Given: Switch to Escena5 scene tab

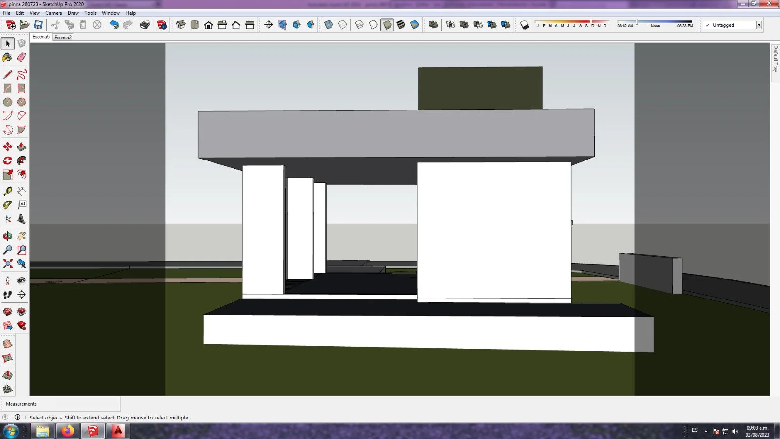Looking at the screenshot, I should click(41, 37).
